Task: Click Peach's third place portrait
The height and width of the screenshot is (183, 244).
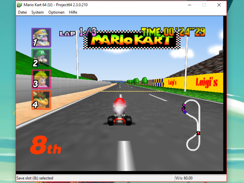Action: (41, 79)
